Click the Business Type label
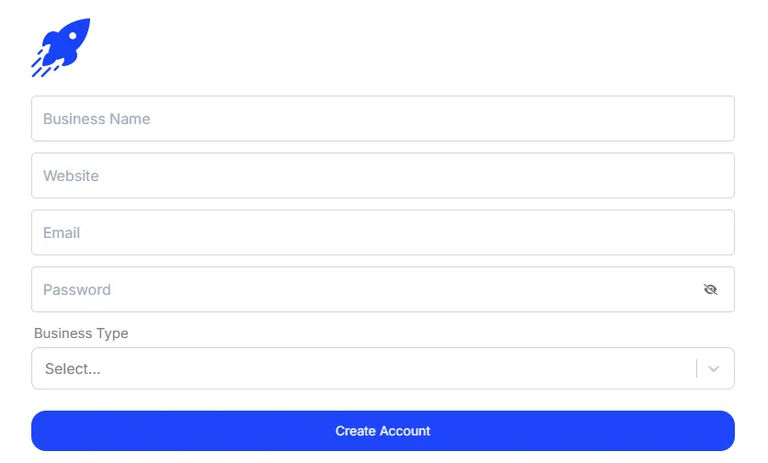Screen dimensions: 768x463 [81, 333]
